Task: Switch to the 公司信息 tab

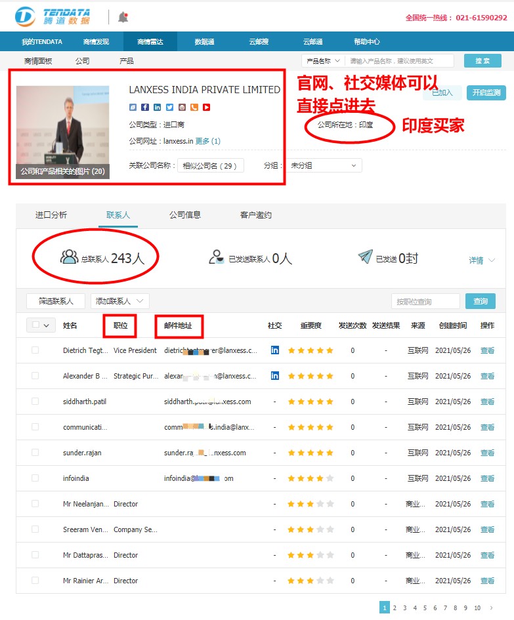Action: click(x=184, y=215)
